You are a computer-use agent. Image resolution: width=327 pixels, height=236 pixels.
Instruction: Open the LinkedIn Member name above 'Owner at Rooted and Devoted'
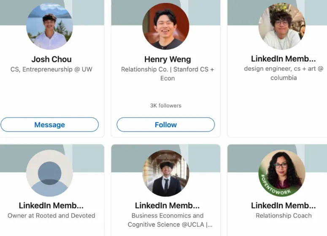click(x=51, y=206)
